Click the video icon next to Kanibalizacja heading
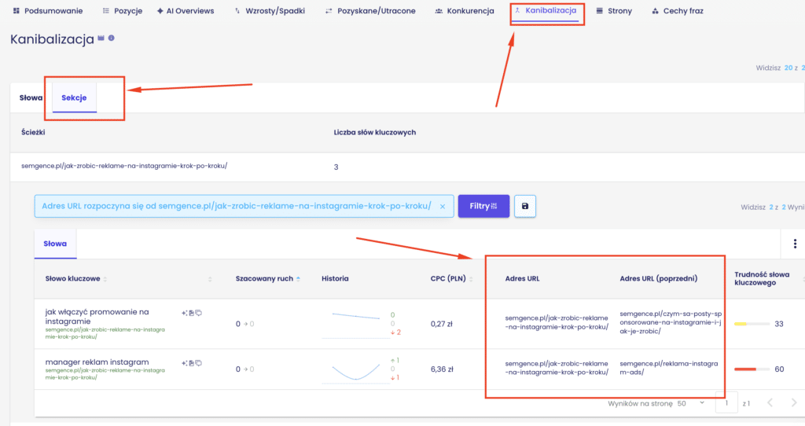805x426 pixels. coord(101,38)
